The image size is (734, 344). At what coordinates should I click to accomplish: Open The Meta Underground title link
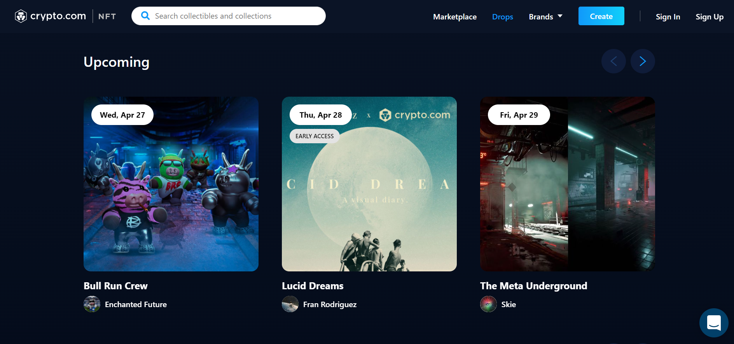tap(533, 286)
